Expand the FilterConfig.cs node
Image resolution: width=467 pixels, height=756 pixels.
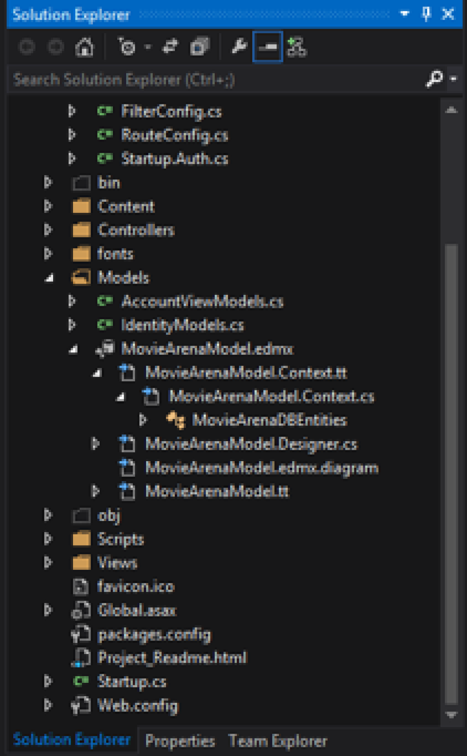tap(71, 111)
